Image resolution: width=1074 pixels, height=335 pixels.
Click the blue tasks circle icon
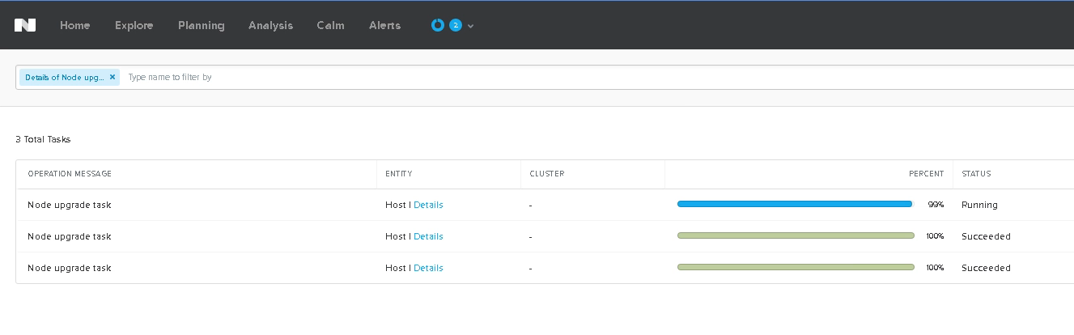tap(438, 25)
